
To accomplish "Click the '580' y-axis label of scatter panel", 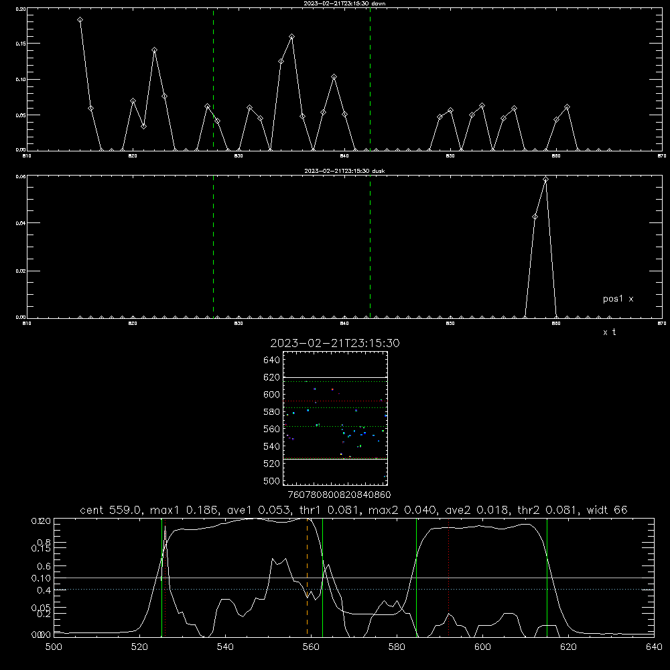I will 272,412.
